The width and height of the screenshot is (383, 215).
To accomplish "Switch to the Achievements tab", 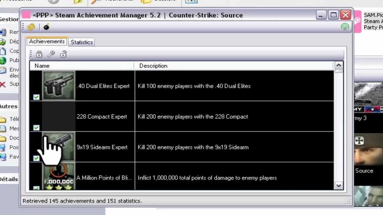I will coord(47,42).
